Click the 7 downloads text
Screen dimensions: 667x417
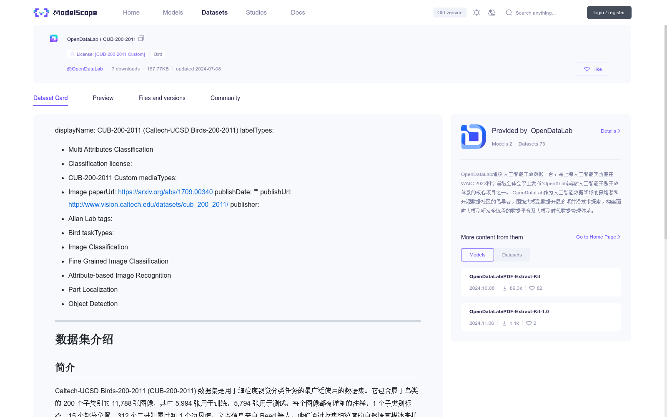click(x=125, y=69)
